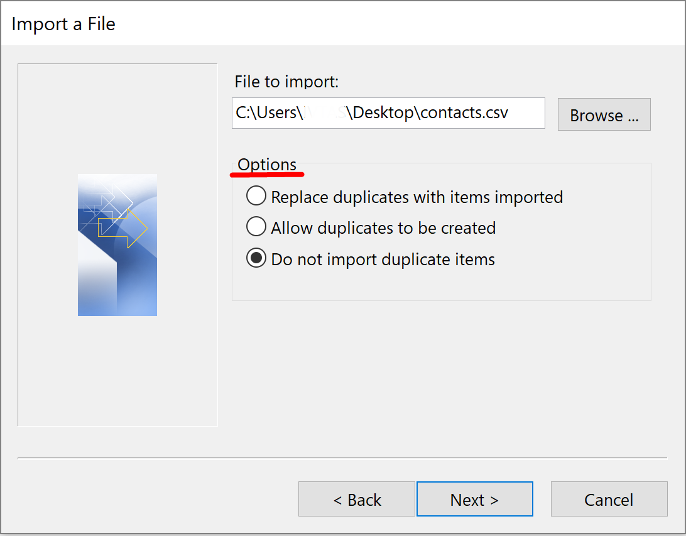Click blank area inside the Options group box
This screenshot has width=686, height=536.
tap(442, 285)
